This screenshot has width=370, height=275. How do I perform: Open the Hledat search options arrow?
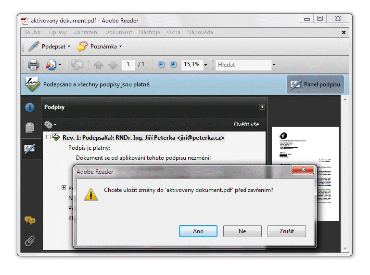(274, 65)
